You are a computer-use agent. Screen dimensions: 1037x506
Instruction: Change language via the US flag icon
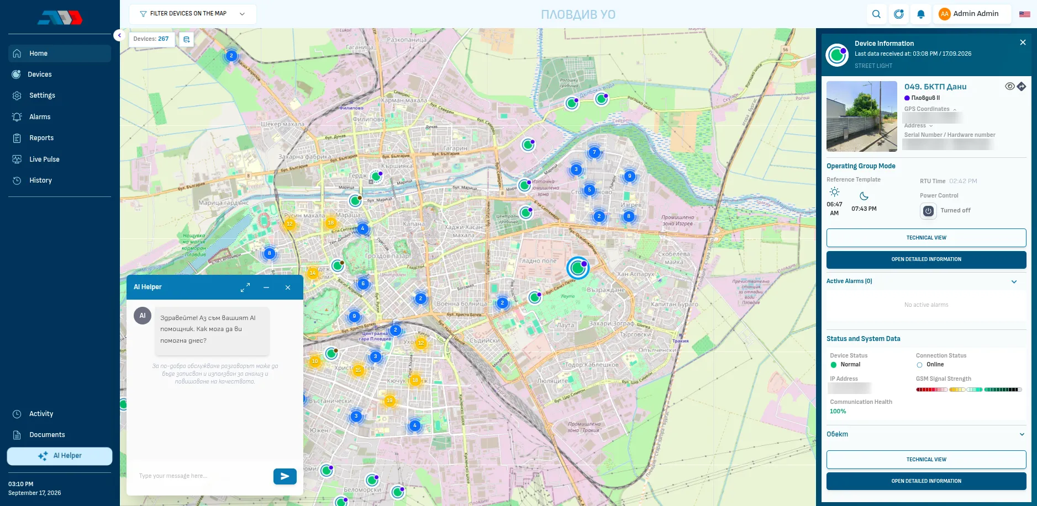point(1025,14)
